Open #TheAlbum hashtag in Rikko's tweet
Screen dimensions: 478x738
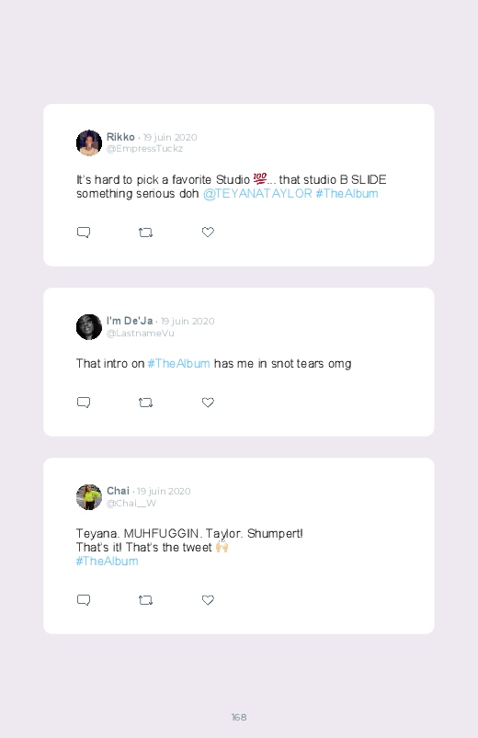coord(347,193)
